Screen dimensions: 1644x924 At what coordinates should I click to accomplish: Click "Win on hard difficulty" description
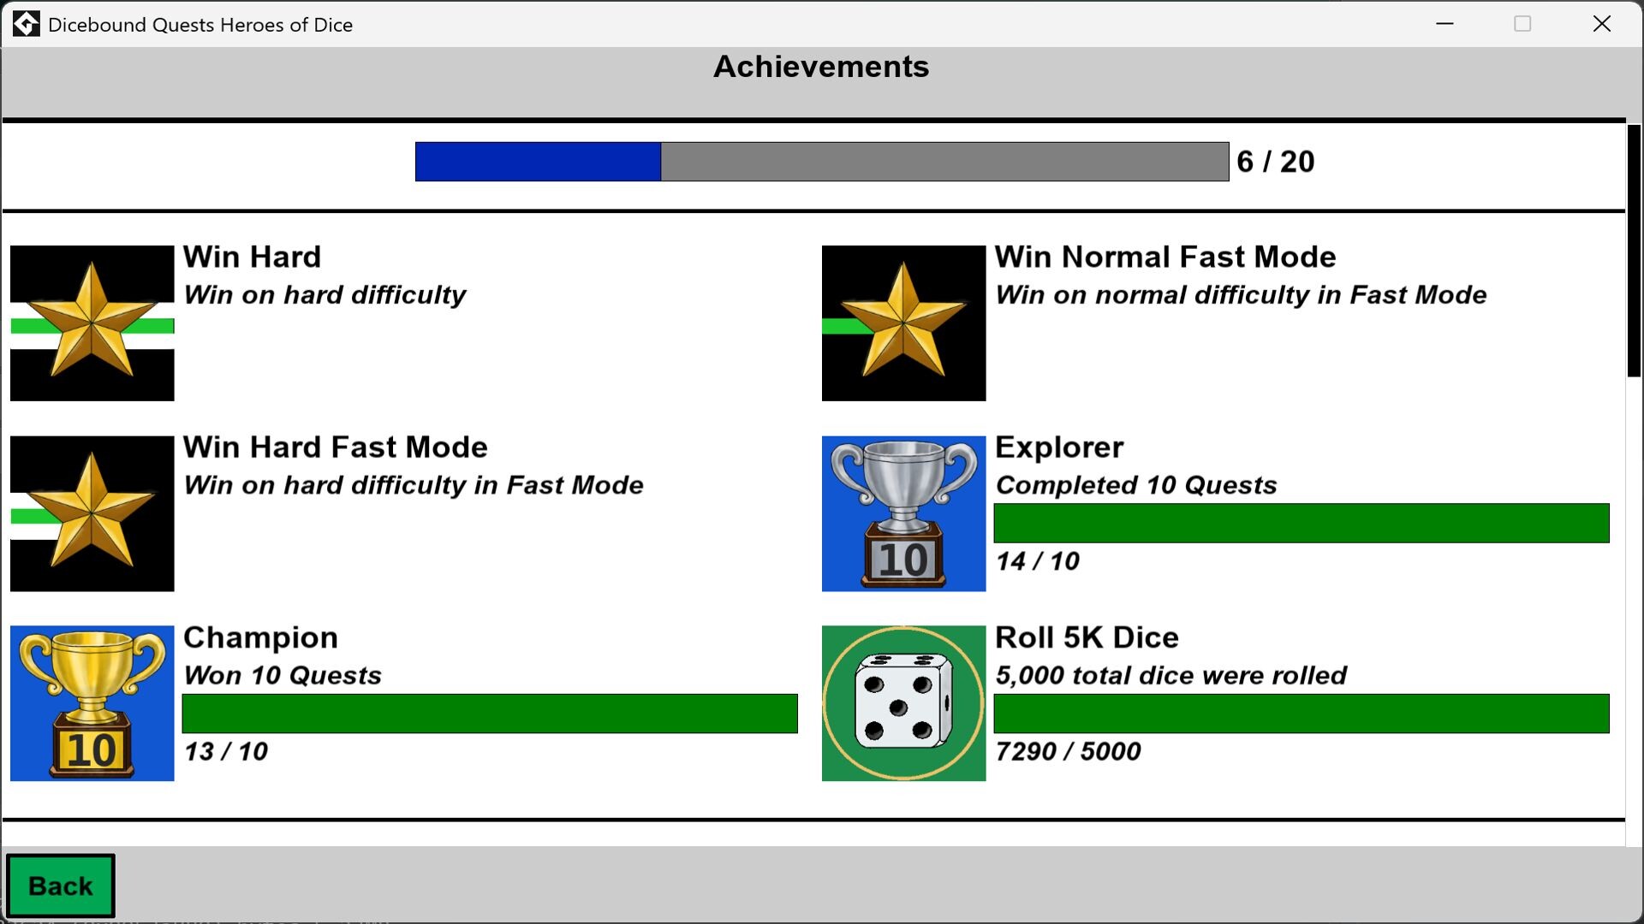(x=325, y=295)
